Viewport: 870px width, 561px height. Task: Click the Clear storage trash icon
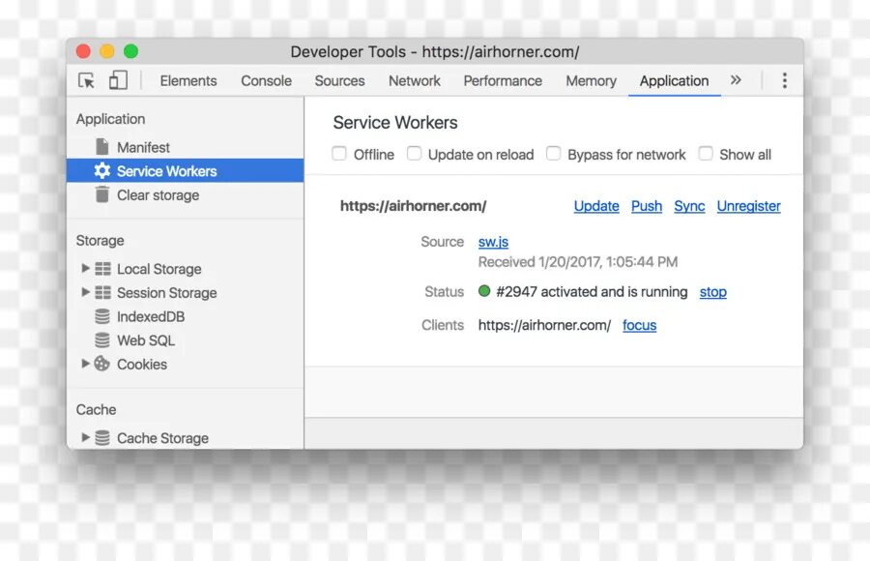tap(102, 194)
